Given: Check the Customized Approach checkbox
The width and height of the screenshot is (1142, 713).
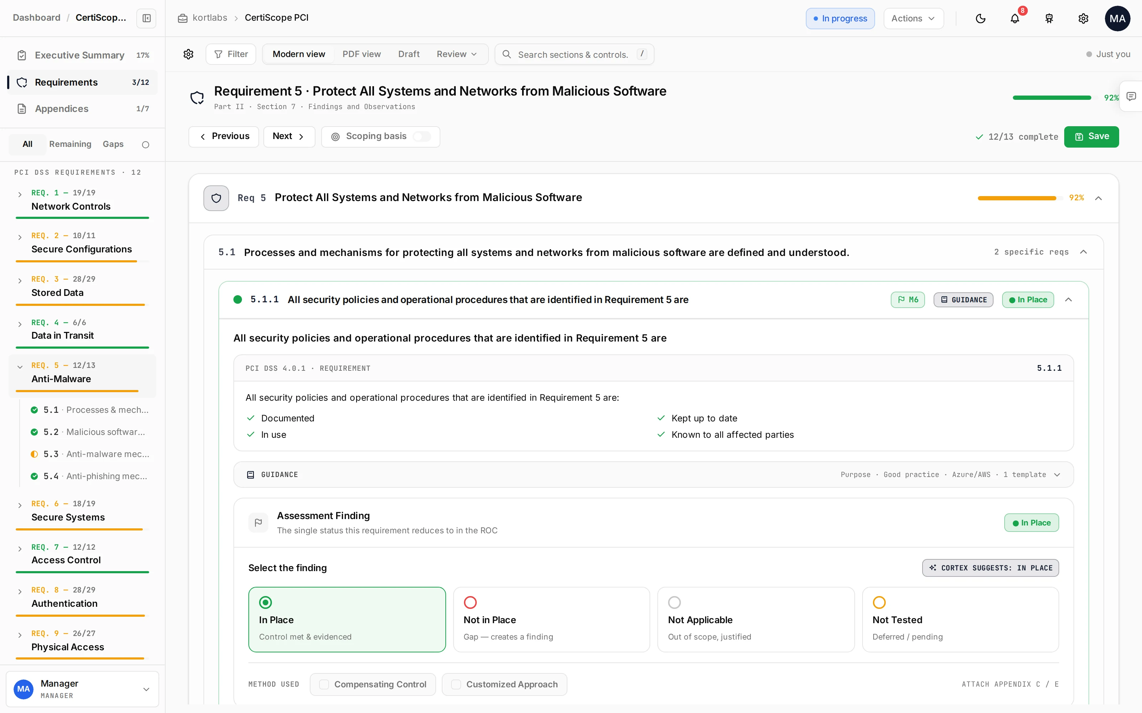Looking at the screenshot, I should [456, 684].
